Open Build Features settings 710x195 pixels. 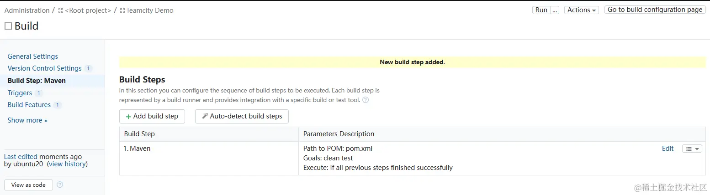(x=29, y=105)
